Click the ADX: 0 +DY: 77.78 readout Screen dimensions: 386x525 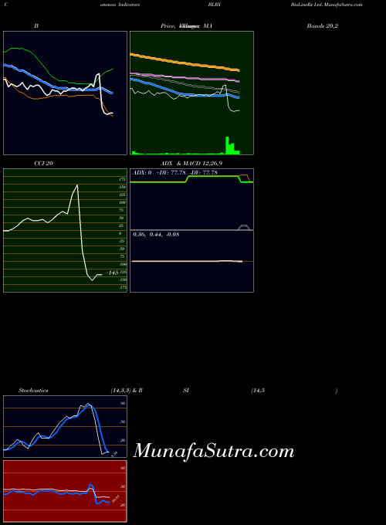(175, 173)
